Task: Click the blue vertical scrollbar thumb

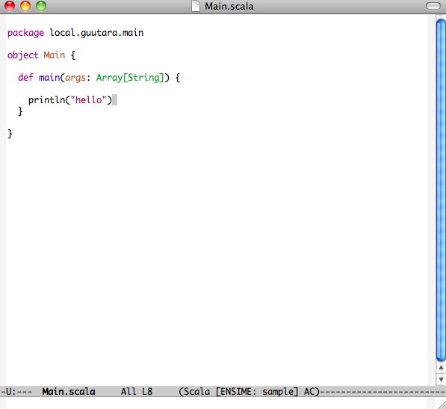Action: (x=441, y=190)
